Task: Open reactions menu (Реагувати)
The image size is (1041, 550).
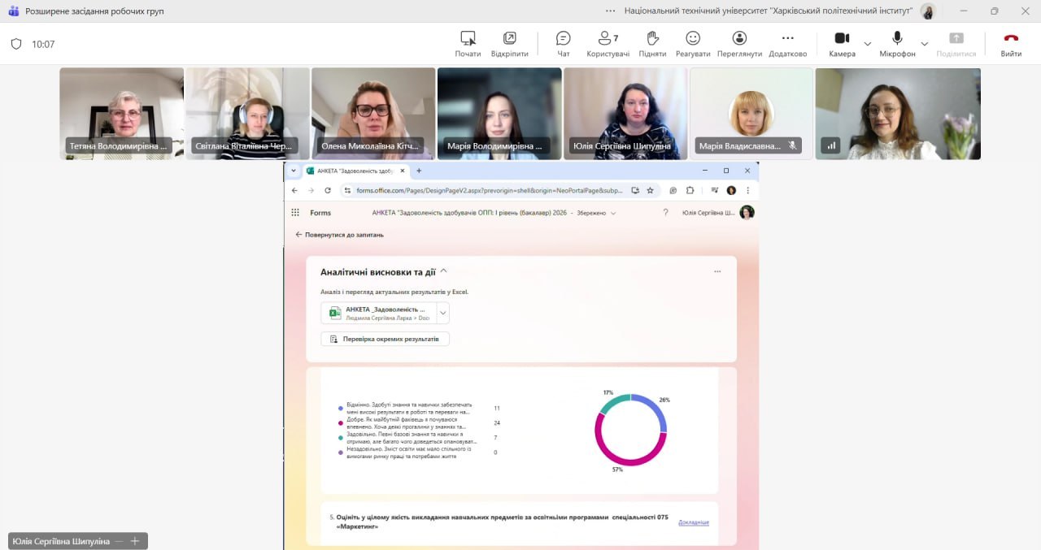Action: click(693, 44)
